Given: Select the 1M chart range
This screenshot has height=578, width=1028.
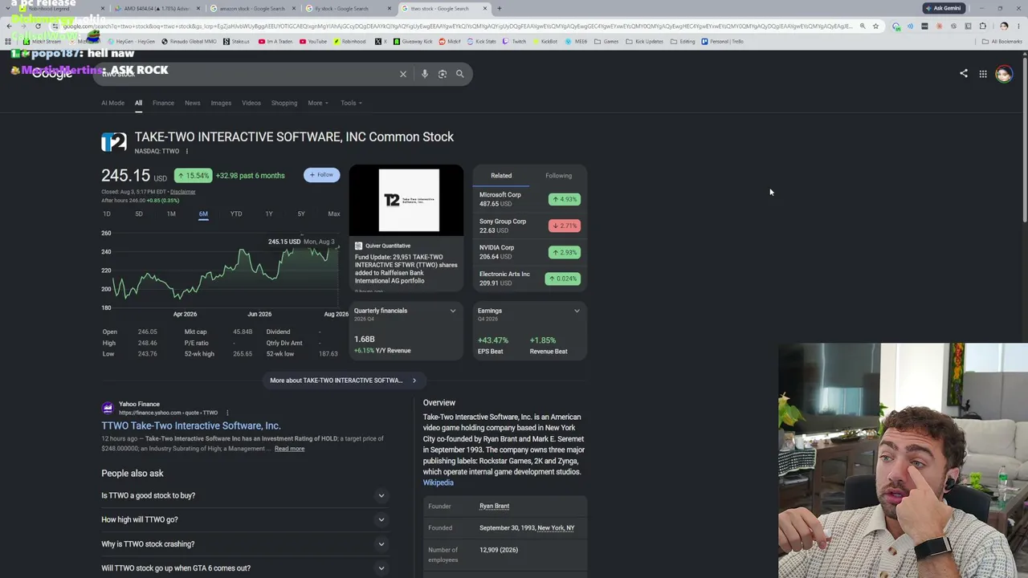Looking at the screenshot, I should coord(171,214).
